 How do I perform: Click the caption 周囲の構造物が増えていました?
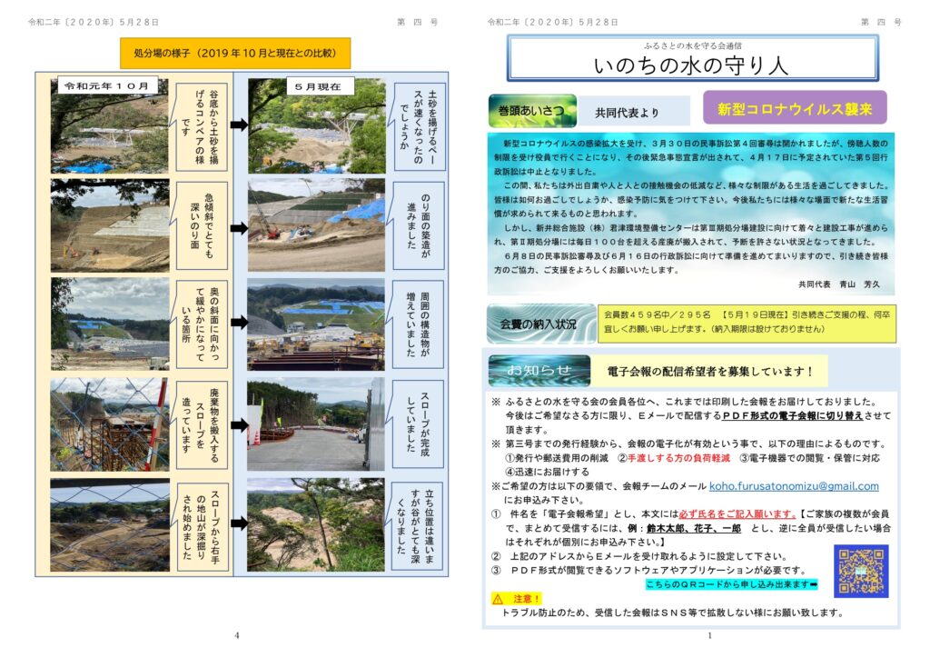click(x=419, y=324)
